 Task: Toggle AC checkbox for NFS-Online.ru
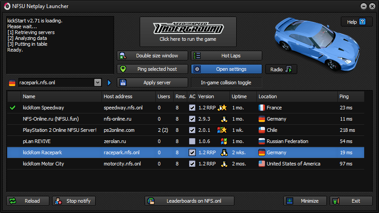point(192,119)
